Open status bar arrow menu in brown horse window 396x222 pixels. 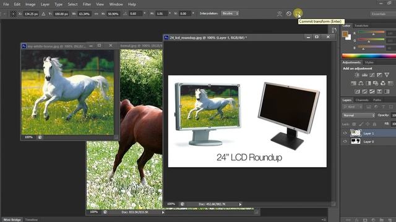coord(163,212)
